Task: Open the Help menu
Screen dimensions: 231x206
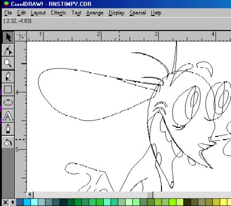Action: click(x=156, y=13)
